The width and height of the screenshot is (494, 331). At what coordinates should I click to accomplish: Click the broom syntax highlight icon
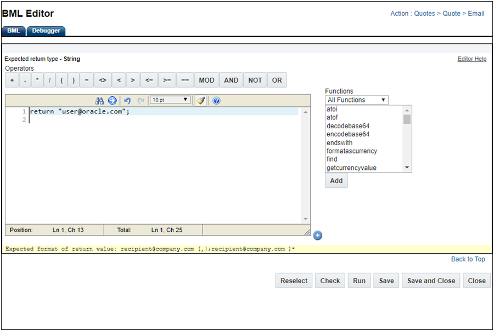(x=201, y=100)
